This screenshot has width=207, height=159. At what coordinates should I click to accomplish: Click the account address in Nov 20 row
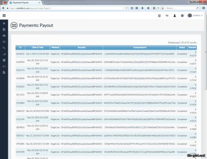coord(82,144)
